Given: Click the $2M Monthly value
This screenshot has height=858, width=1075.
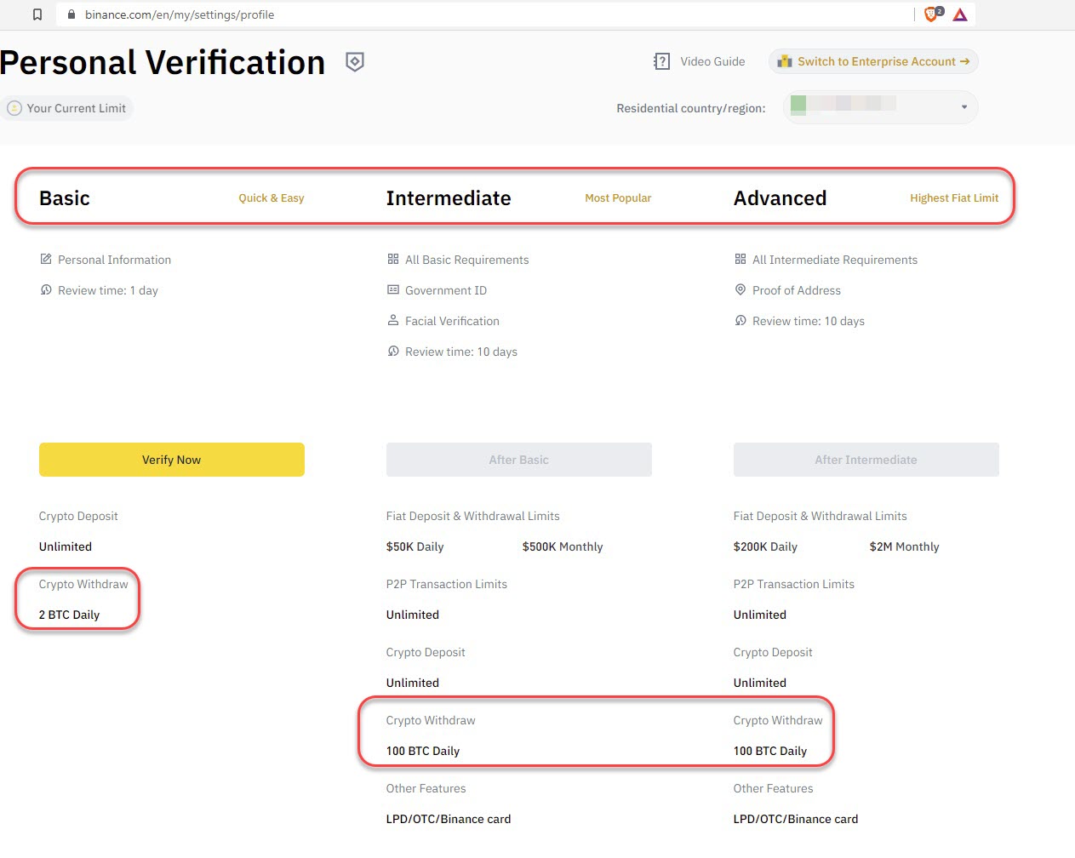Looking at the screenshot, I should click(x=905, y=546).
